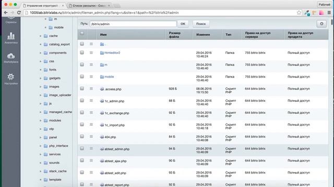Open the abtest_edit.php file
Image resolution: width=334 pixels, height=187 pixels.
click(115, 173)
